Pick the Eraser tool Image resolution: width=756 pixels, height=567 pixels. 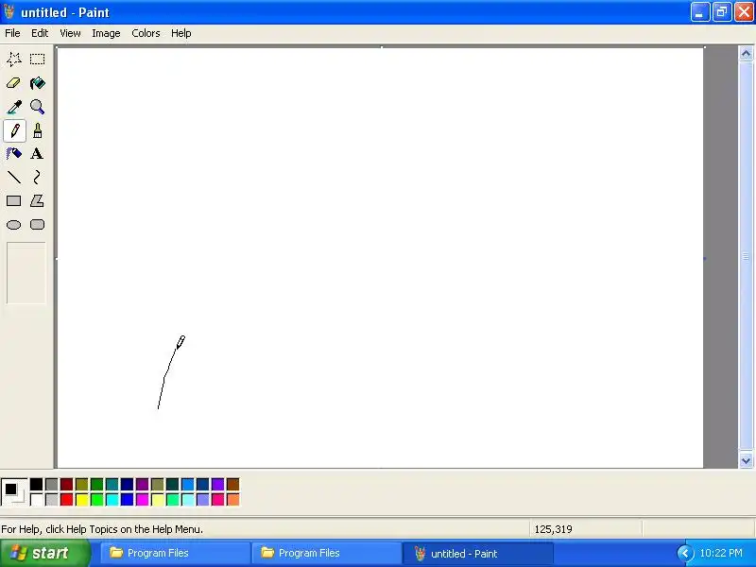pos(14,83)
